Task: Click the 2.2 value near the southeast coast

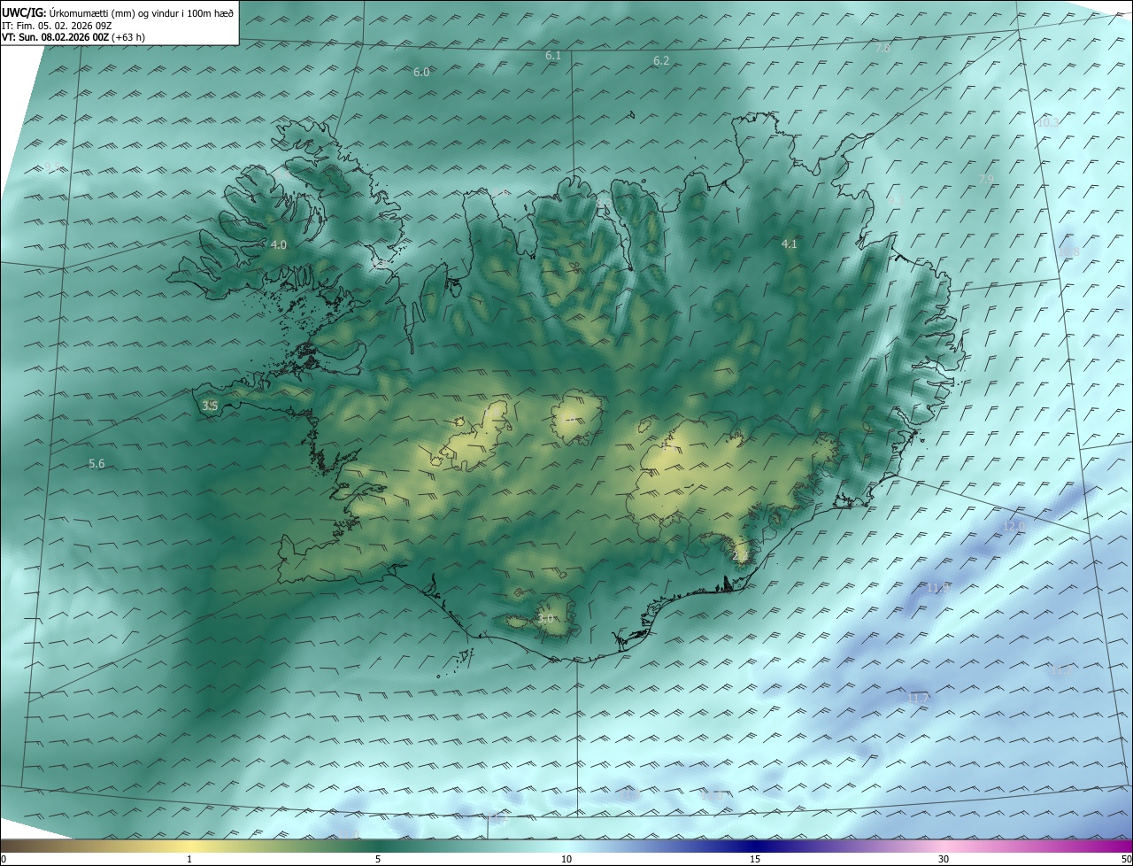Action: pos(741,555)
